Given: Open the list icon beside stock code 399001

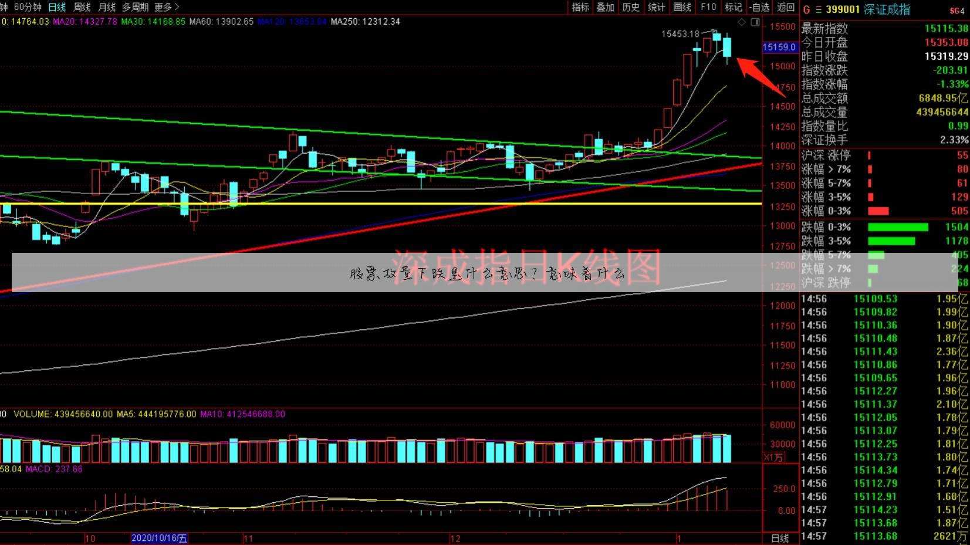Looking at the screenshot, I should pos(818,9).
